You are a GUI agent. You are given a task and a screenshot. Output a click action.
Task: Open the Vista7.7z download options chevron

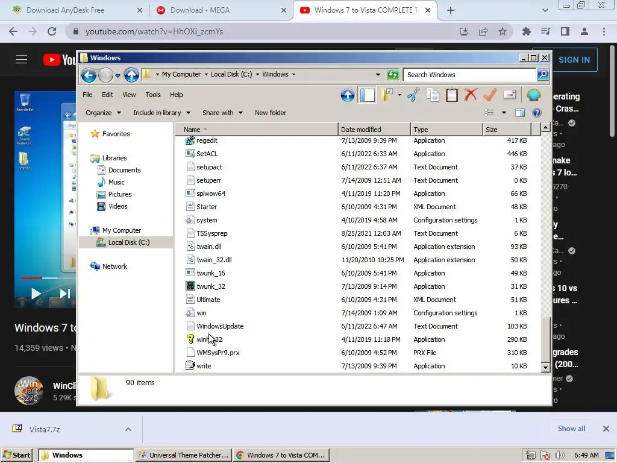tap(128, 429)
